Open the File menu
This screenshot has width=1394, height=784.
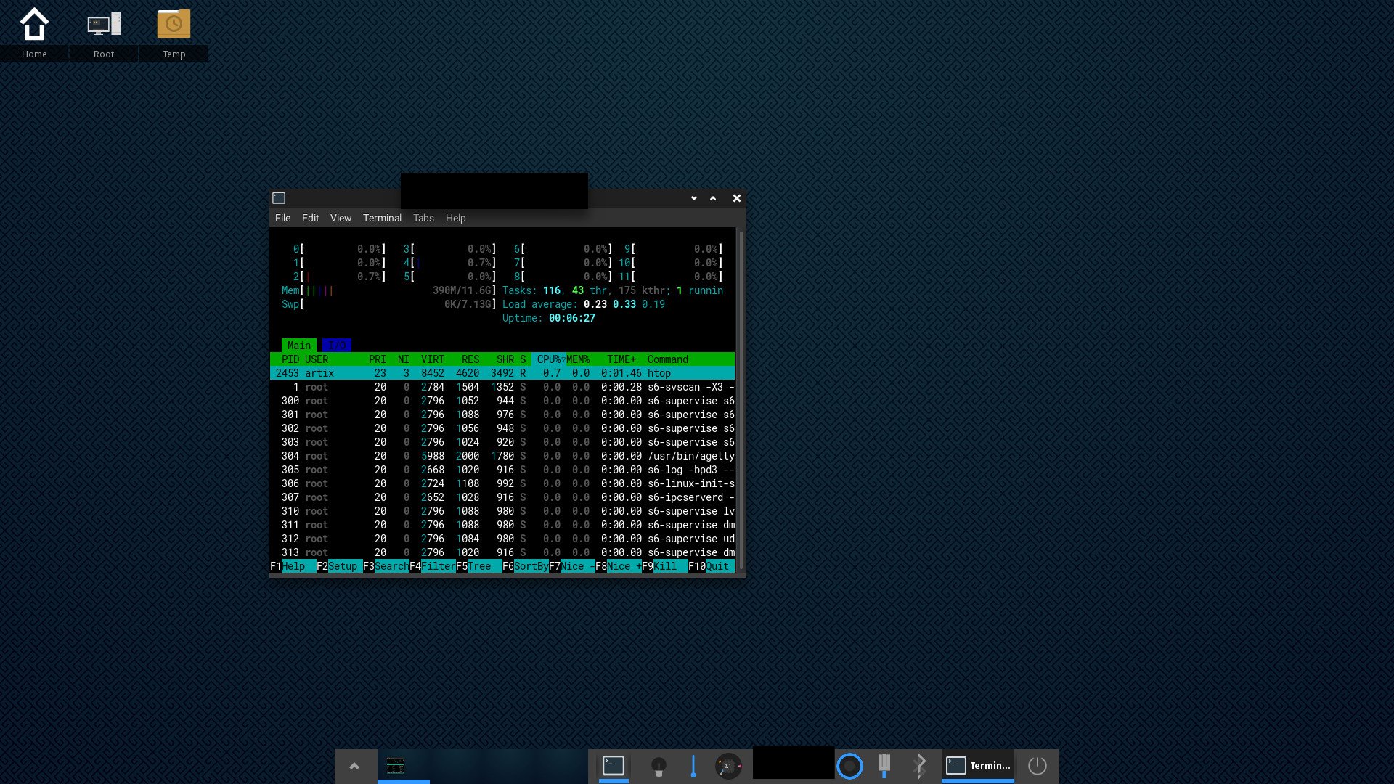tap(282, 219)
